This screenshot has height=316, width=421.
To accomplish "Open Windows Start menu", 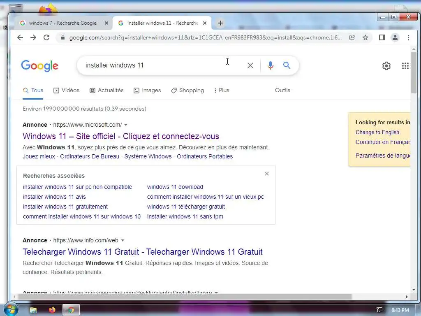I will click(10, 309).
